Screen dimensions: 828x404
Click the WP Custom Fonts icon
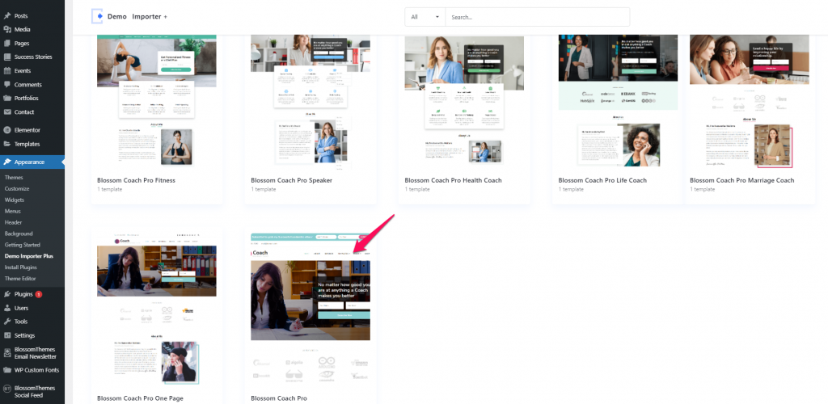coord(7,370)
